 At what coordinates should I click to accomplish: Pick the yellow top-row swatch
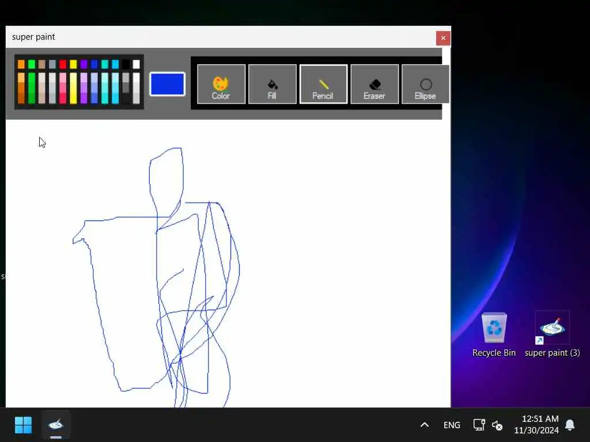click(x=73, y=64)
